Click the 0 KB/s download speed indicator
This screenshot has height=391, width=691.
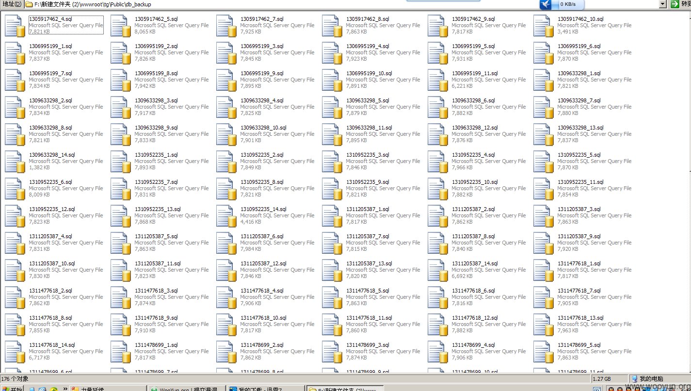coord(568,4)
